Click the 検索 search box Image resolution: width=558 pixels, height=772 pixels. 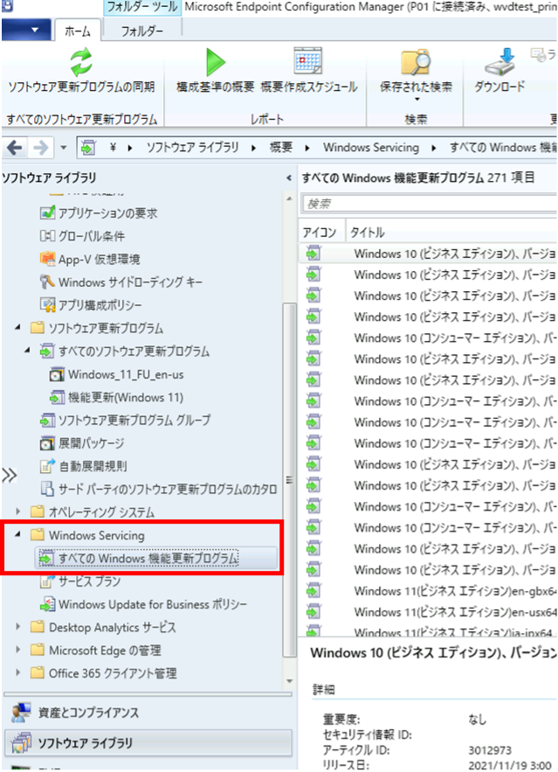[429, 204]
